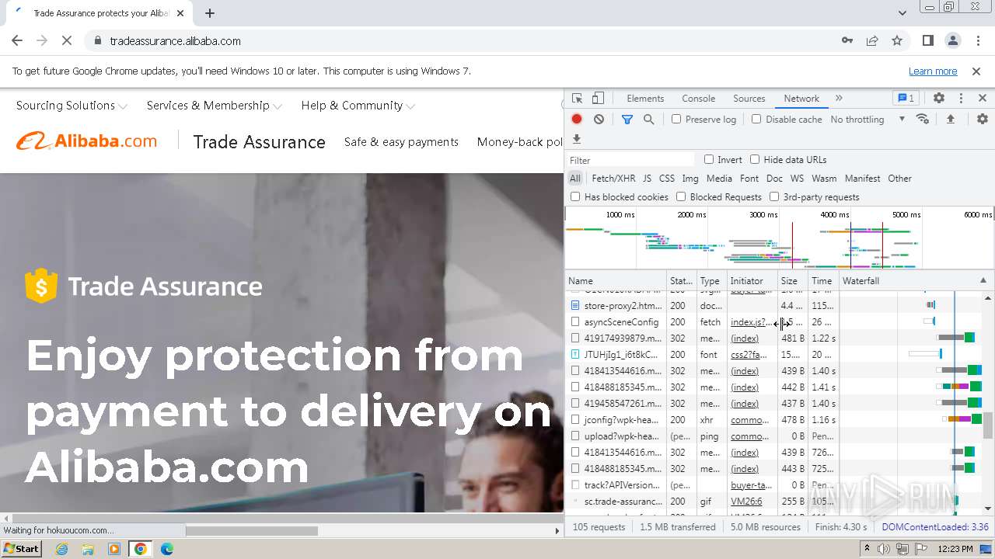Click the browser back arrow
This screenshot has height=559, width=995.
coord(17,40)
